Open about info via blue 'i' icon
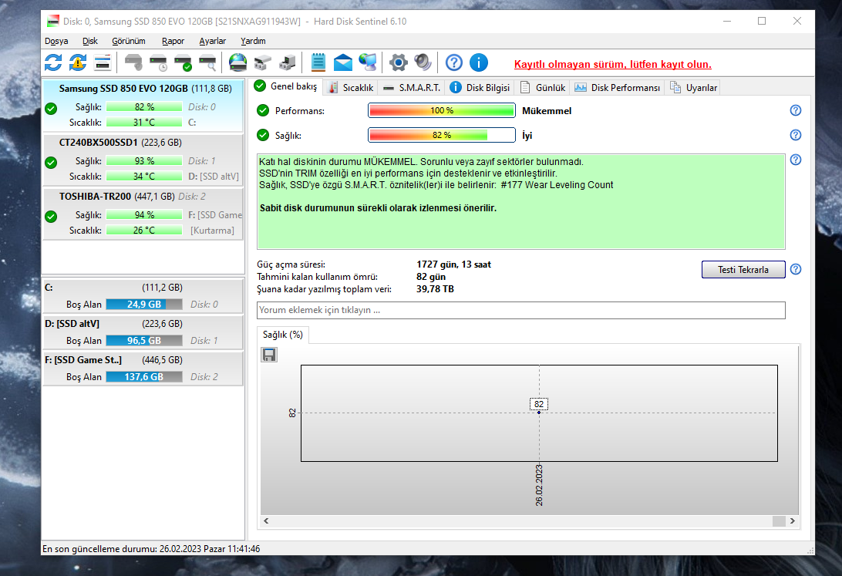The width and height of the screenshot is (842, 576). pyautogui.click(x=479, y=62)
